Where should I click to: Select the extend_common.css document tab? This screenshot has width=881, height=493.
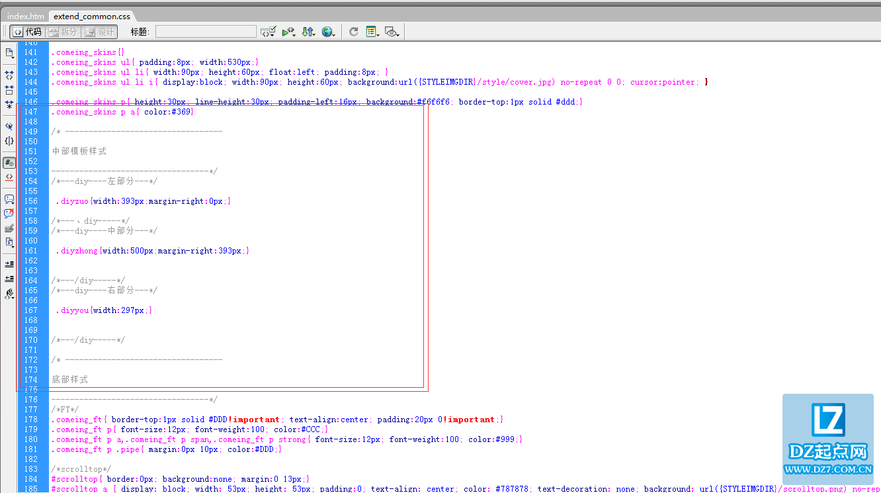pyautogui.click(x=92, y=16)
